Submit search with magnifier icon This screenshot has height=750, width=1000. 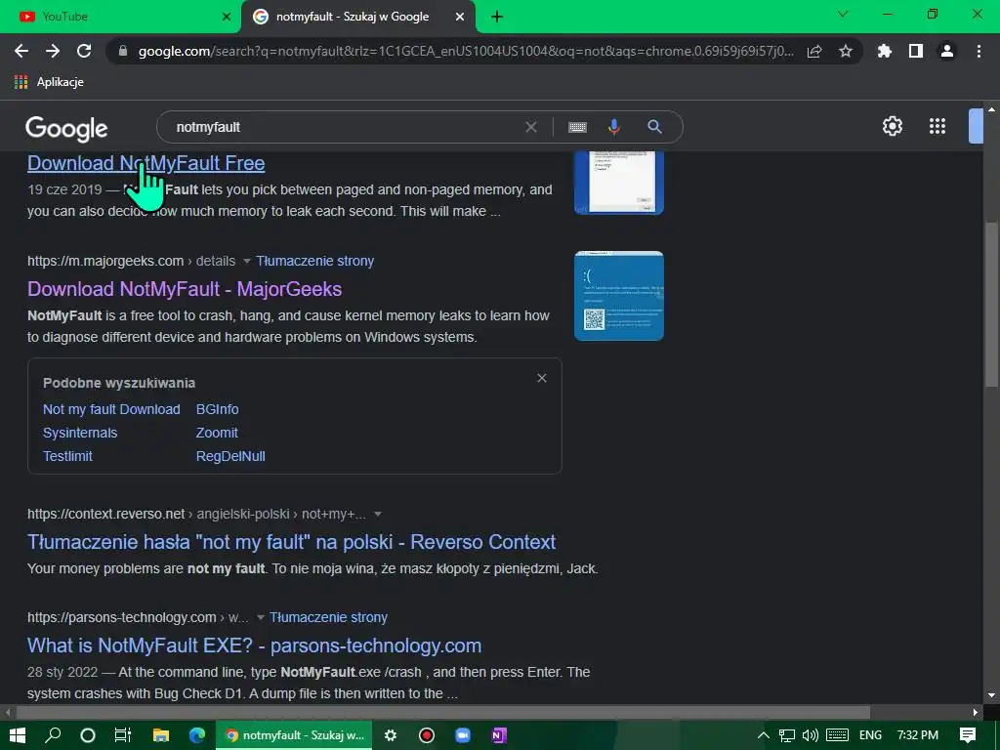[x=654, y=127]
